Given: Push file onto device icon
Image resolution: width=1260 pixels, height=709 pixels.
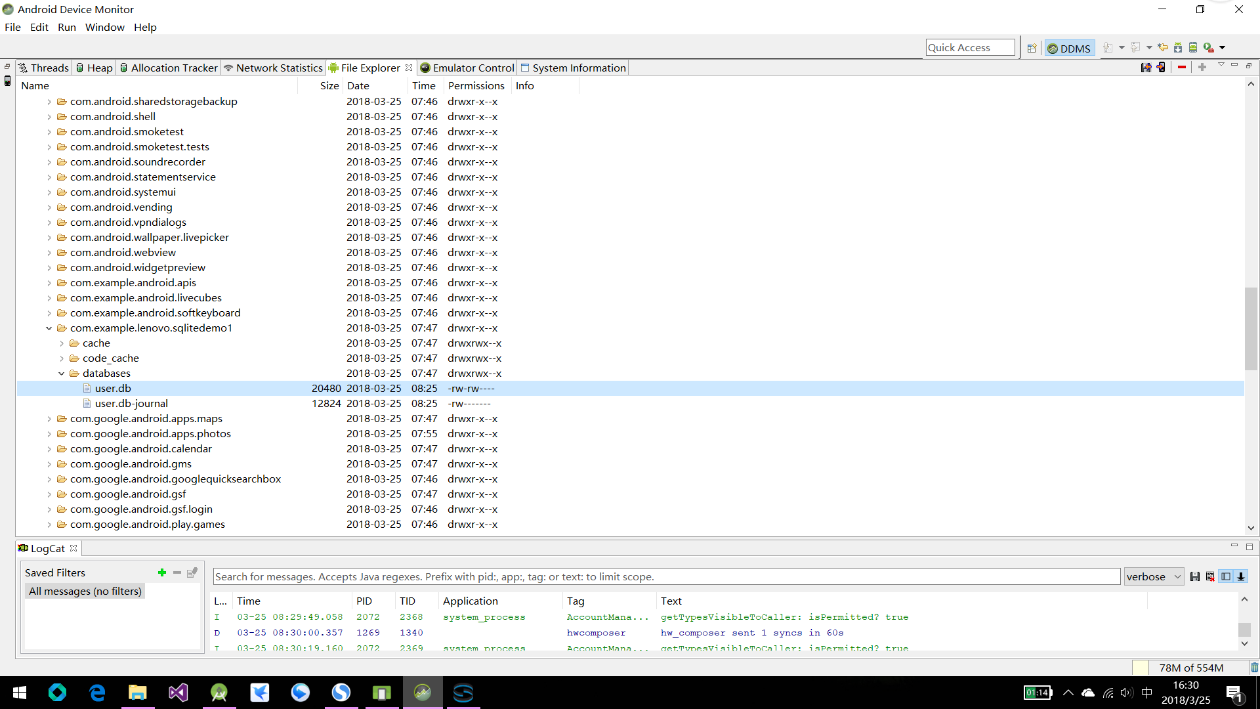Looking at the screenshot, I should [1161, 67].
